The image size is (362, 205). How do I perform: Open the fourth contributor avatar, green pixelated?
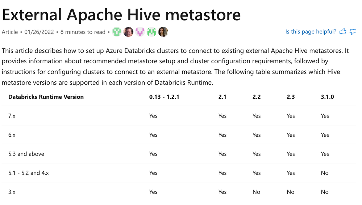151,32
